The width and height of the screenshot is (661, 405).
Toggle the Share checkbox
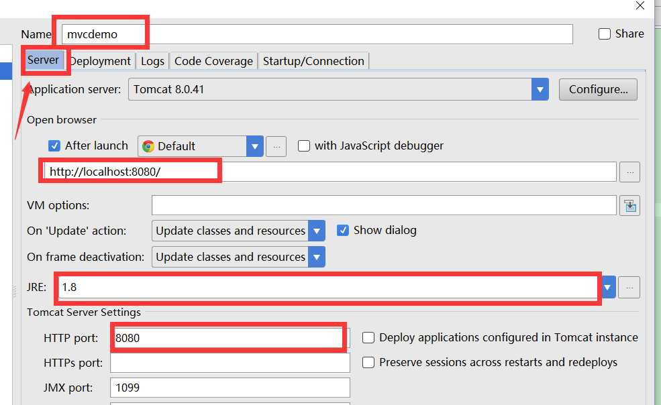[604, 34]
